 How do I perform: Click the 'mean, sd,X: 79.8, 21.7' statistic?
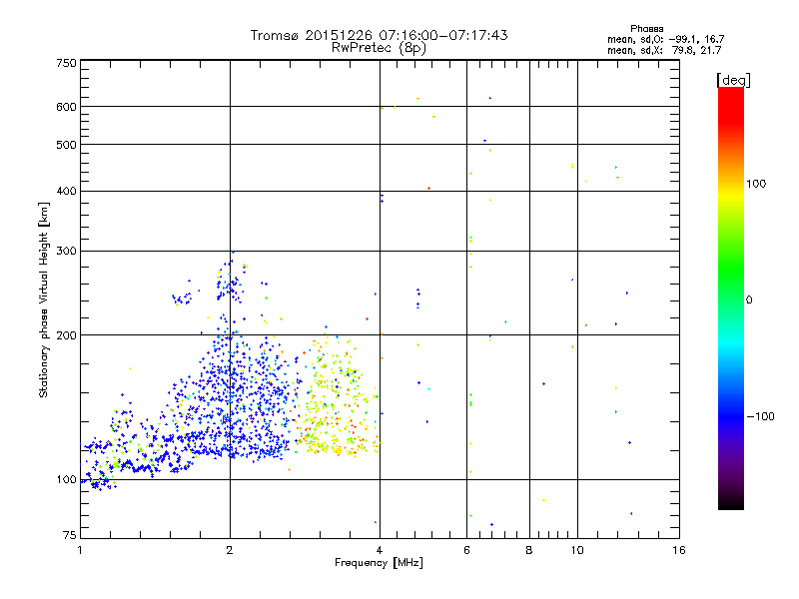click(664, 50)
